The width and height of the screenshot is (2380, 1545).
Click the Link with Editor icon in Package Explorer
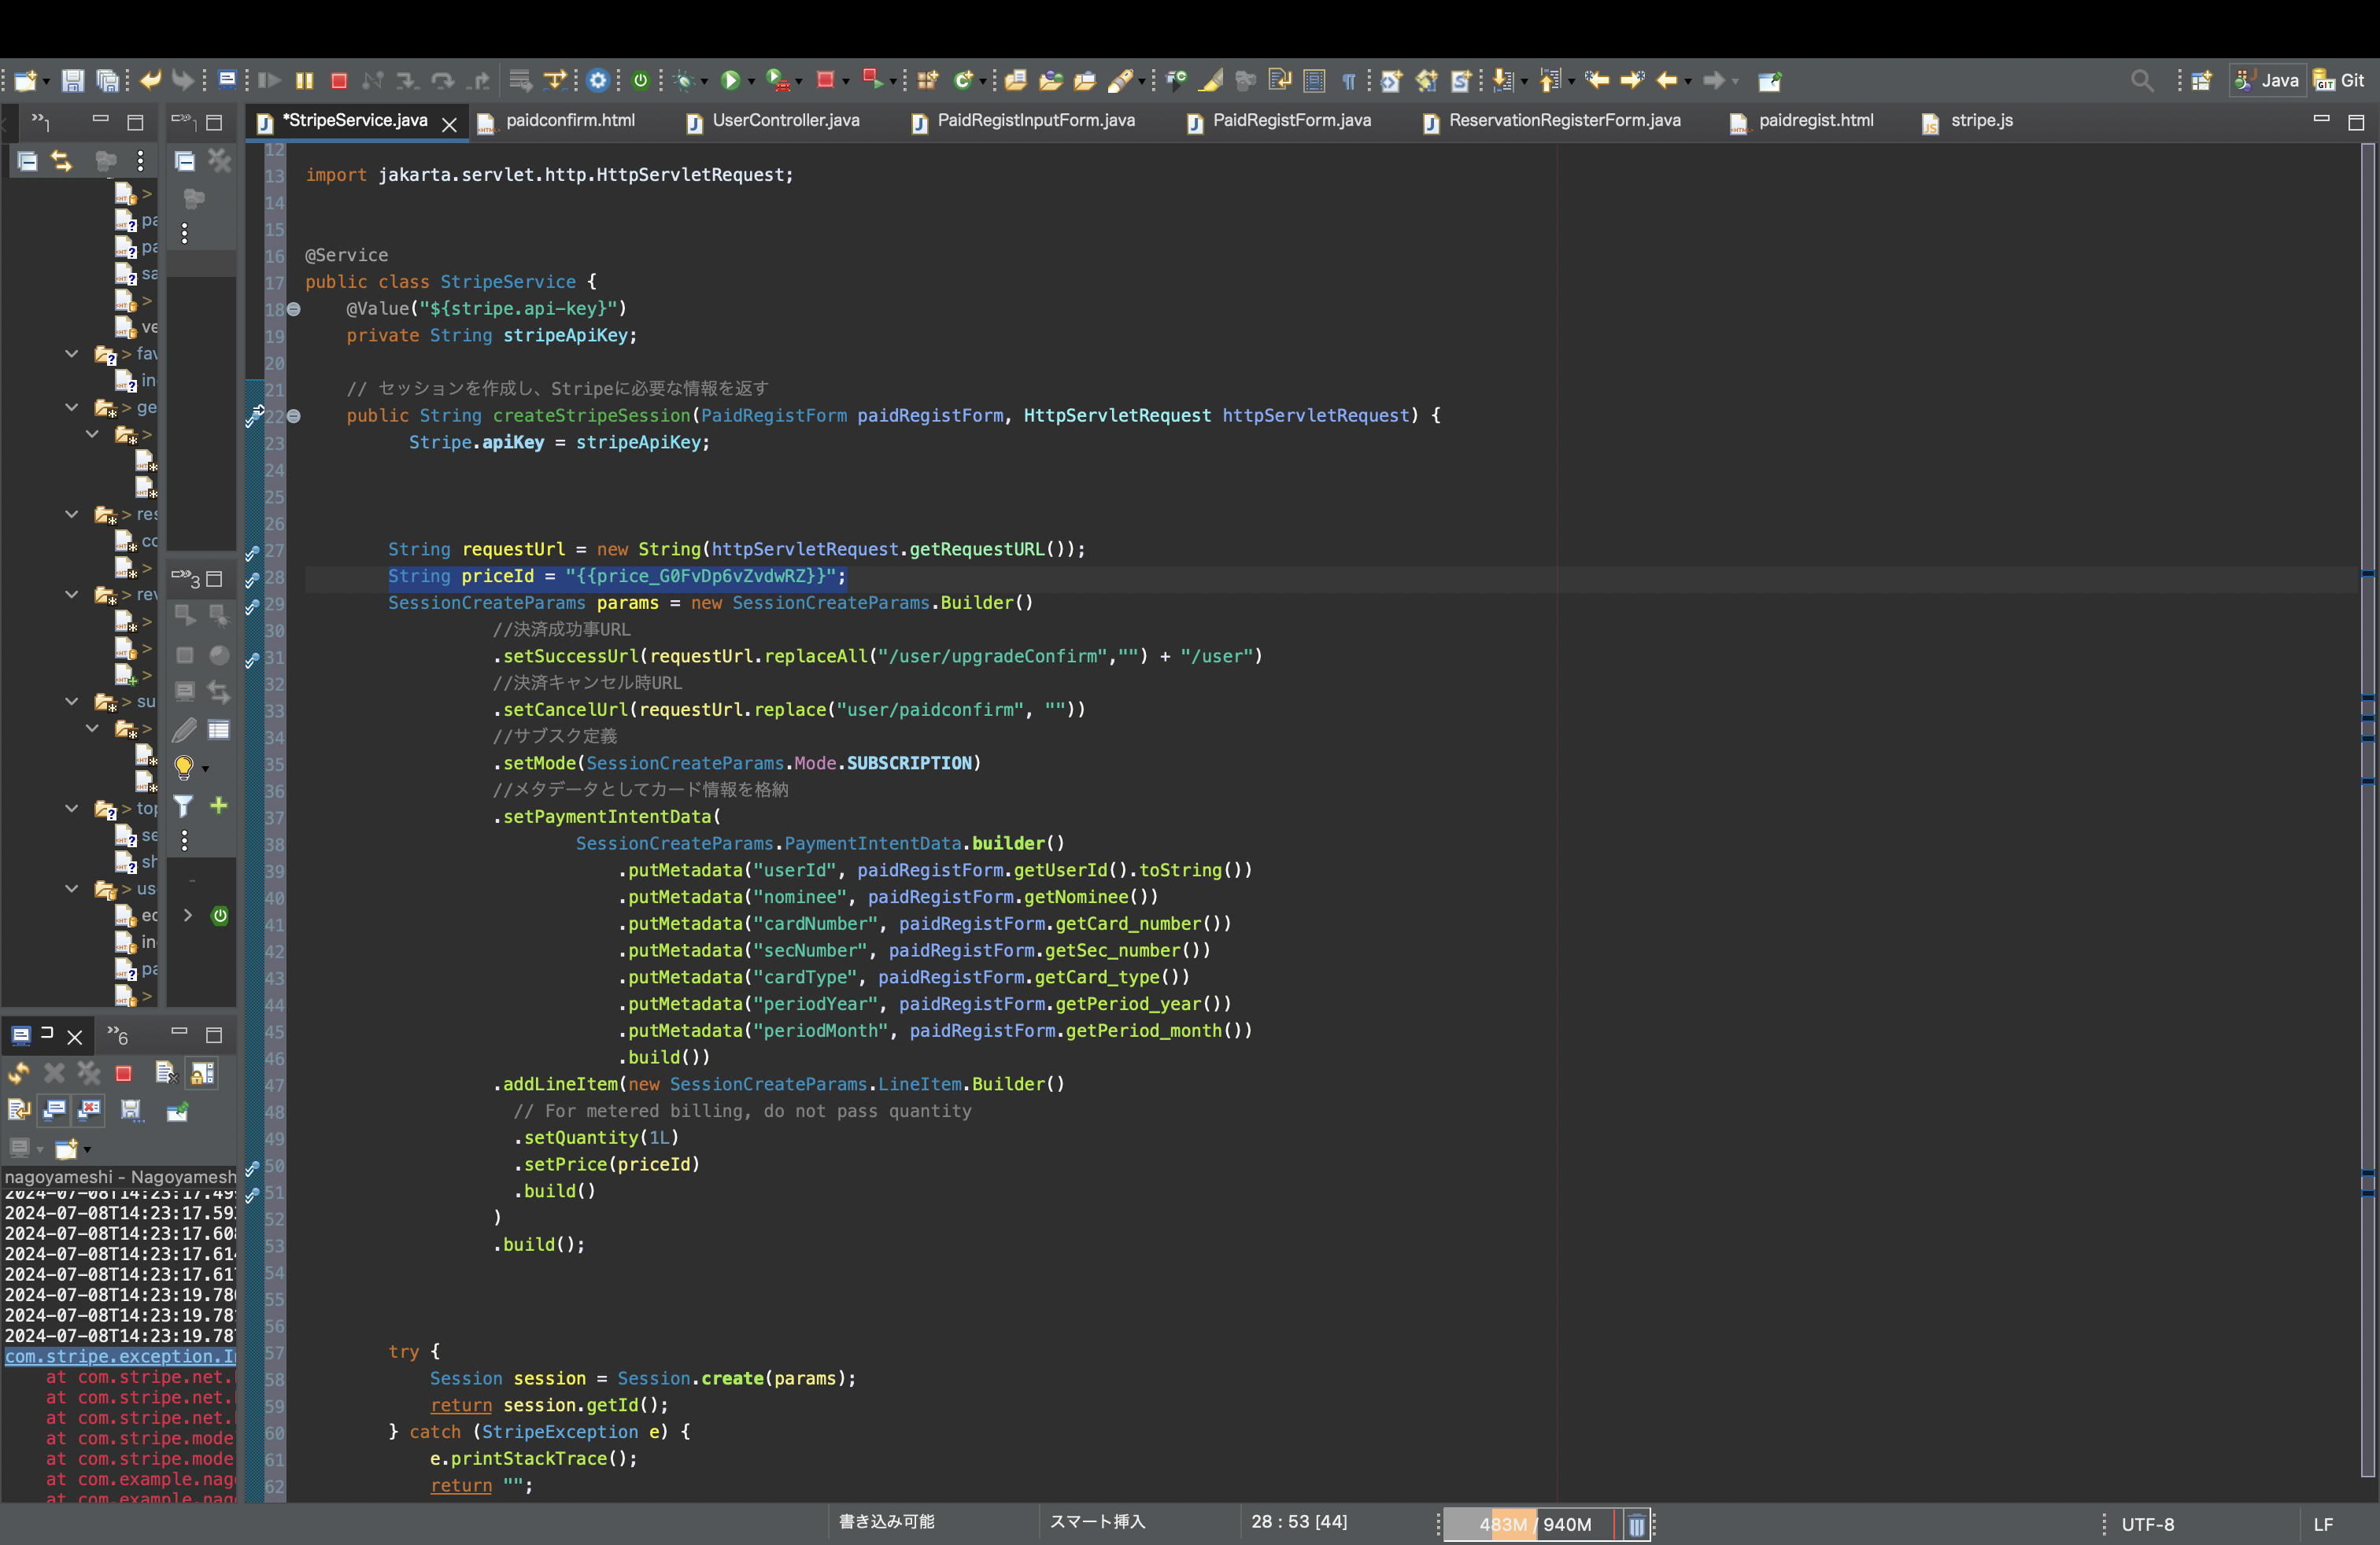coord(62,161)
